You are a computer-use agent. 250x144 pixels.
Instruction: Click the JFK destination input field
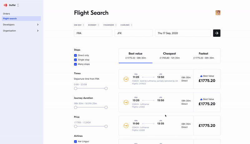pos(134,33)
